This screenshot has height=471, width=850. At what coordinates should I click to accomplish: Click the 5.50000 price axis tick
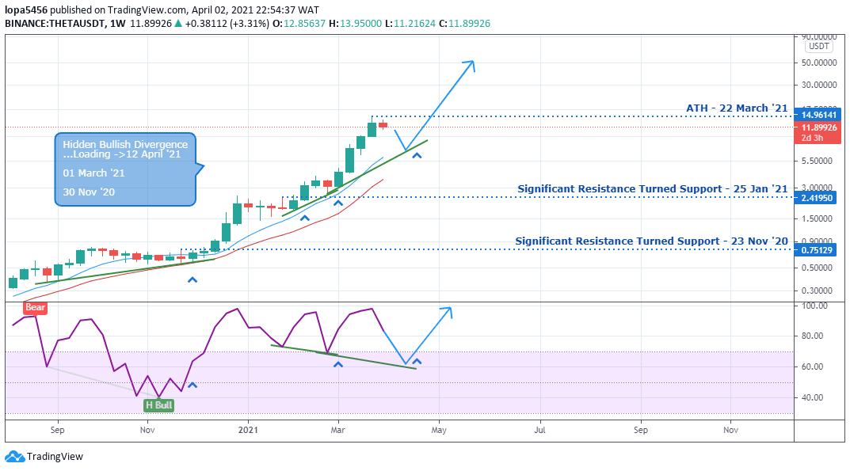tap(817, 161)
